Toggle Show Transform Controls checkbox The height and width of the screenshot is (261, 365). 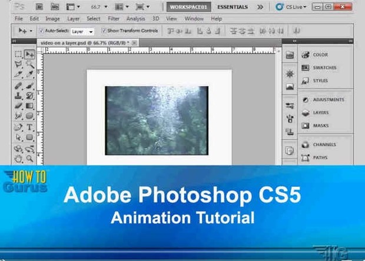[x=104, y=31]
